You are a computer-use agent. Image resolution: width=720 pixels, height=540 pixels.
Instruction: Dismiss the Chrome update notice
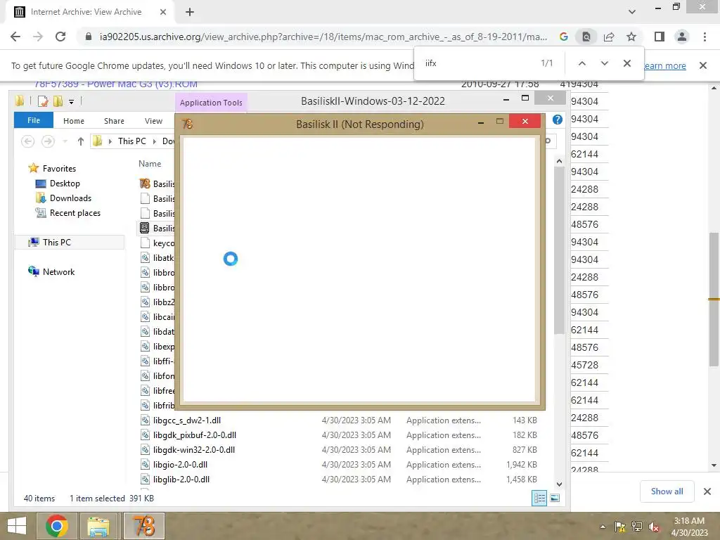pyautogui.click(x=703, y=65)
